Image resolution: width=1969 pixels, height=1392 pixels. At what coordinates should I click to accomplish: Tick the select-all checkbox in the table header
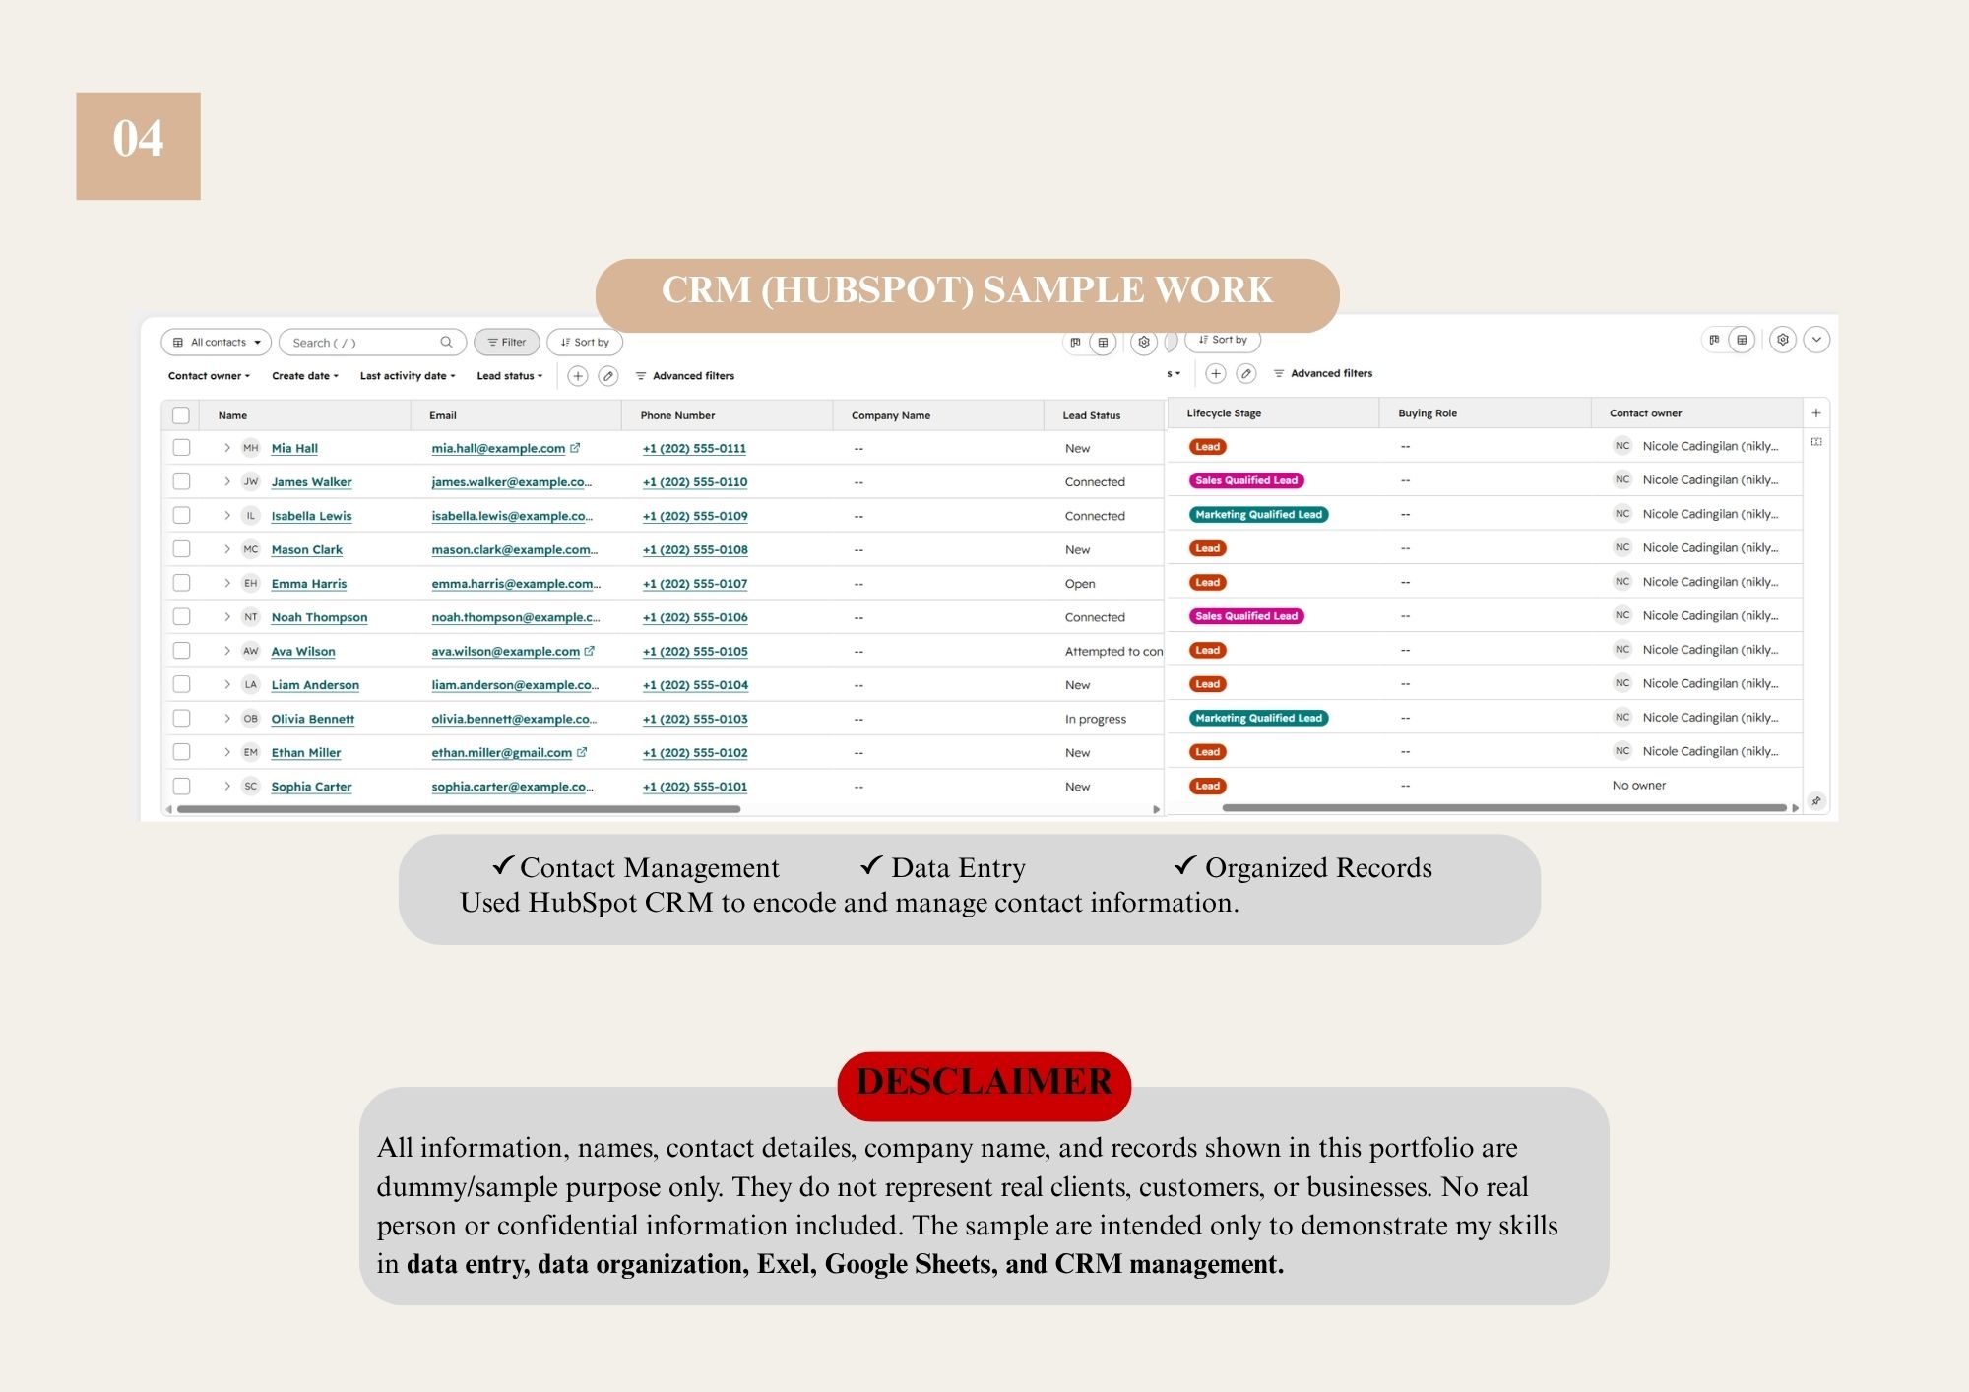click(181, 415)
